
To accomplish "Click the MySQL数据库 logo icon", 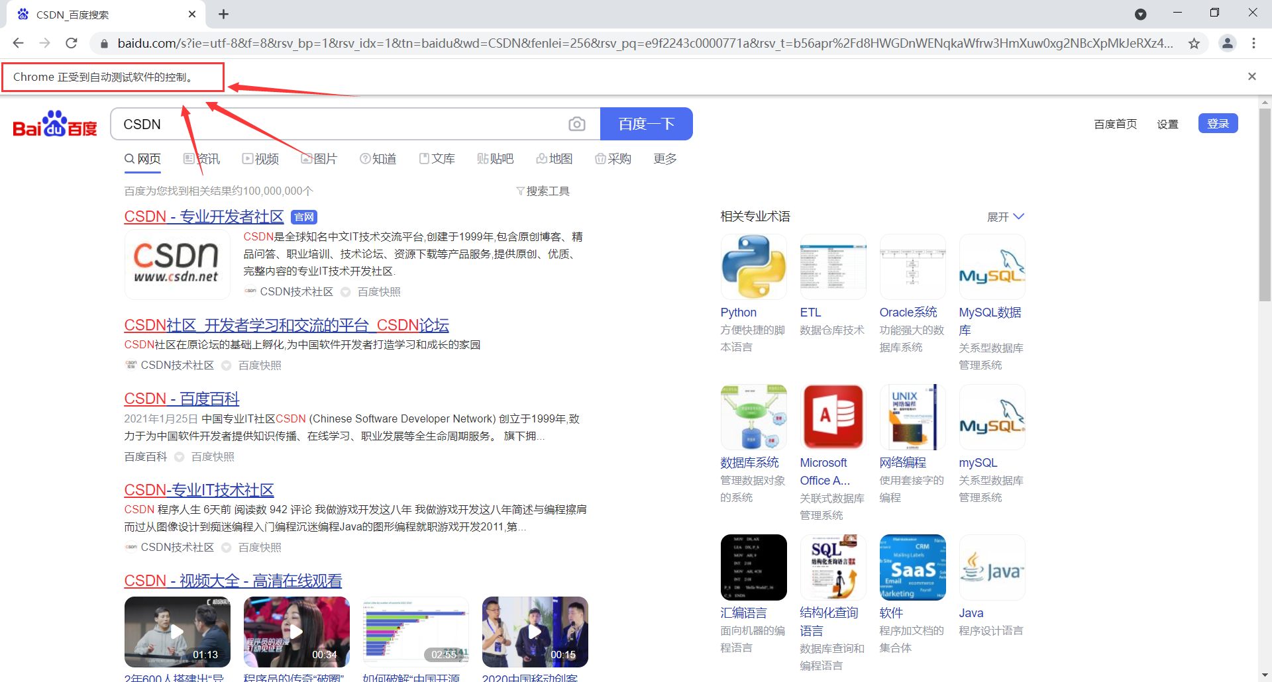I will pyautogui.click(x=992, y=267).
